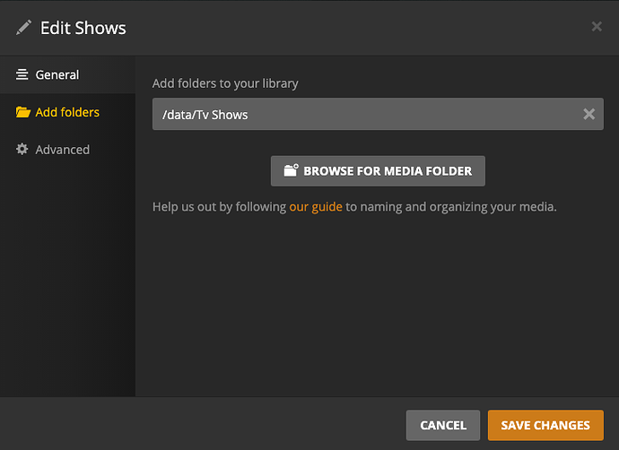Remove the /data/Tv Shows folder entry
This screenshot has height=450, width=619.
pos(588,114)
